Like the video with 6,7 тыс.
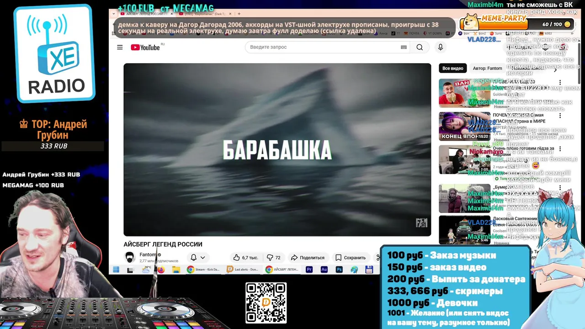The width and height of the screenshot is (585, 329). (x=245, y=257)
